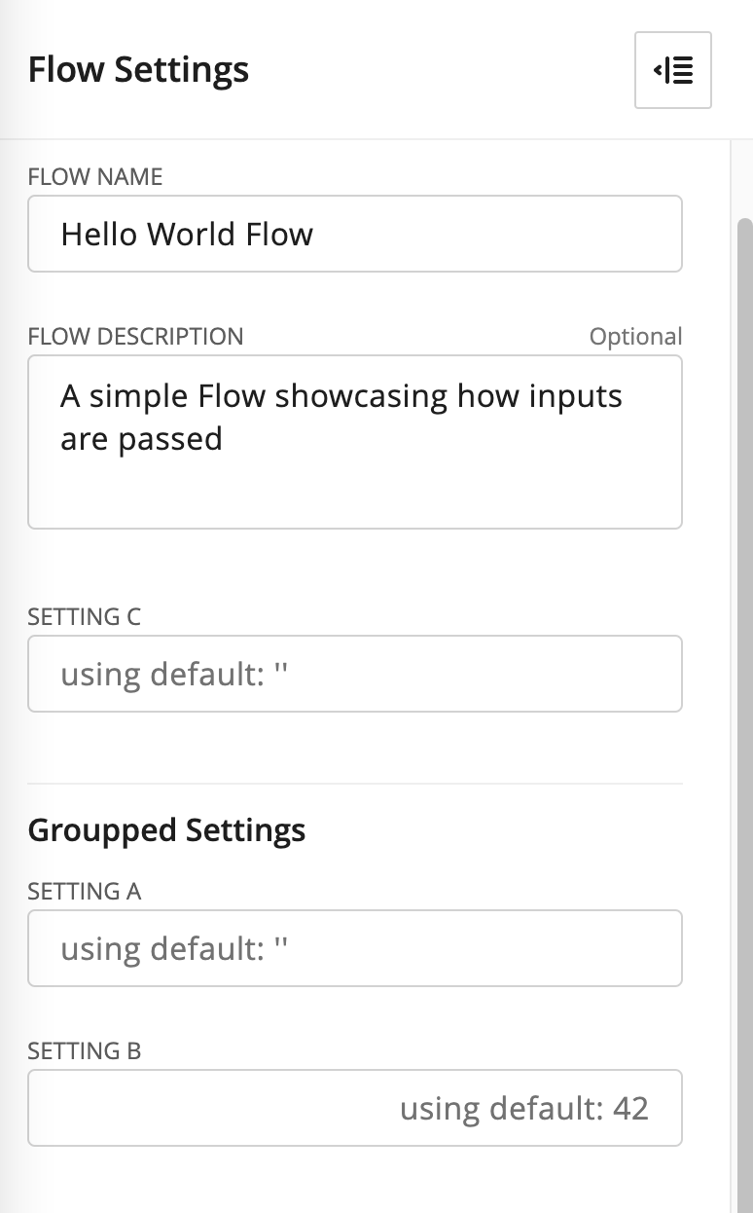This screenshot has height=1213, width=753.
Task: Click the Flow Settings panel title
Action: (138, 70)
